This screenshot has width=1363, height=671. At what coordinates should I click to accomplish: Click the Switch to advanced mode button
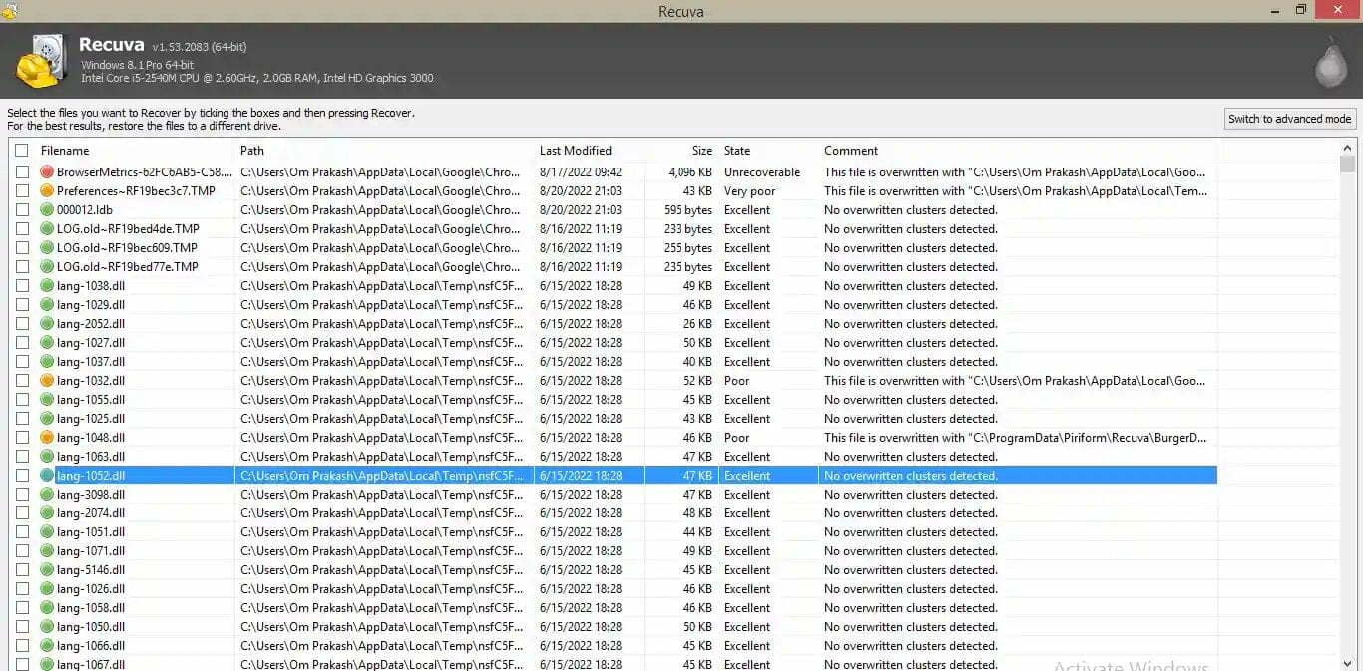[1290, 119]
